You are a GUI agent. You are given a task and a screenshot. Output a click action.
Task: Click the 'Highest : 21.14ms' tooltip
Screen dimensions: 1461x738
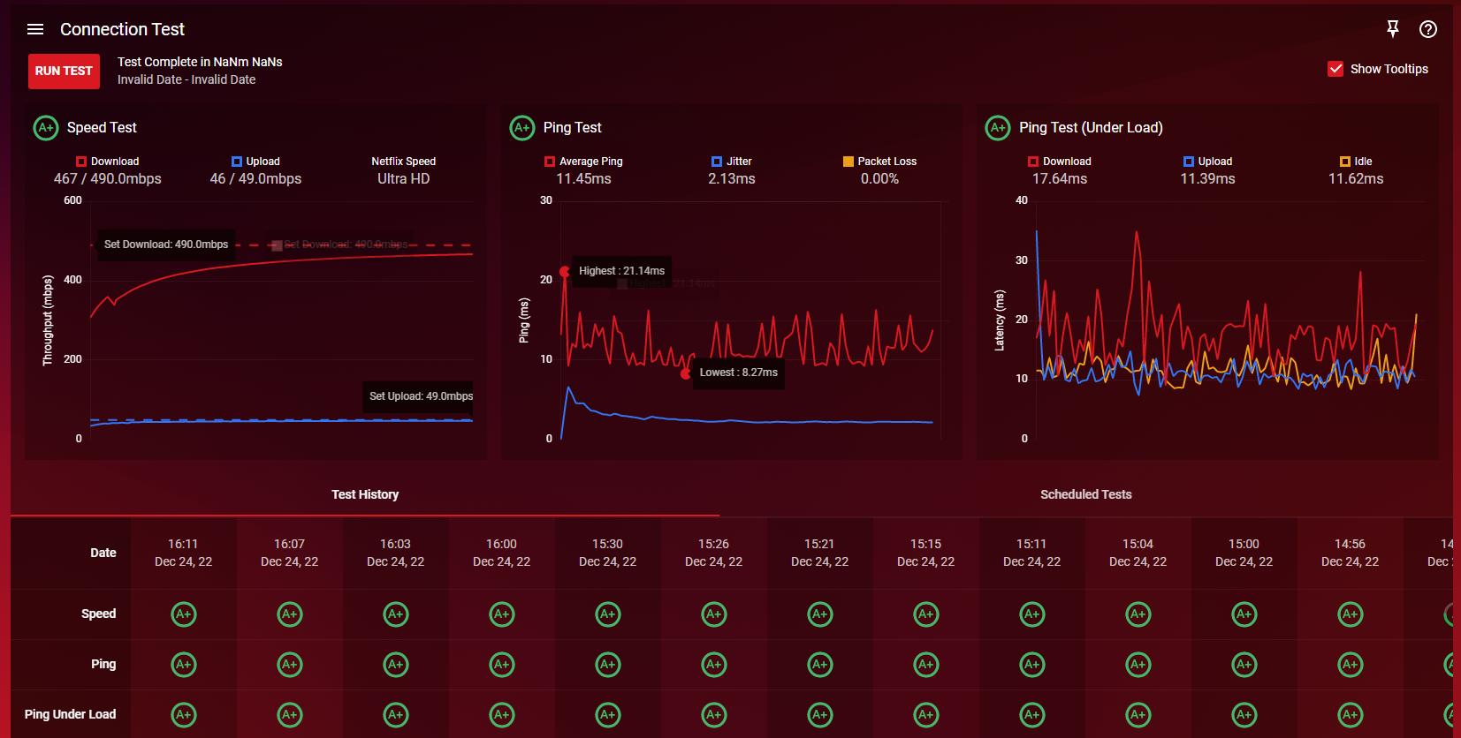[621, 271]
